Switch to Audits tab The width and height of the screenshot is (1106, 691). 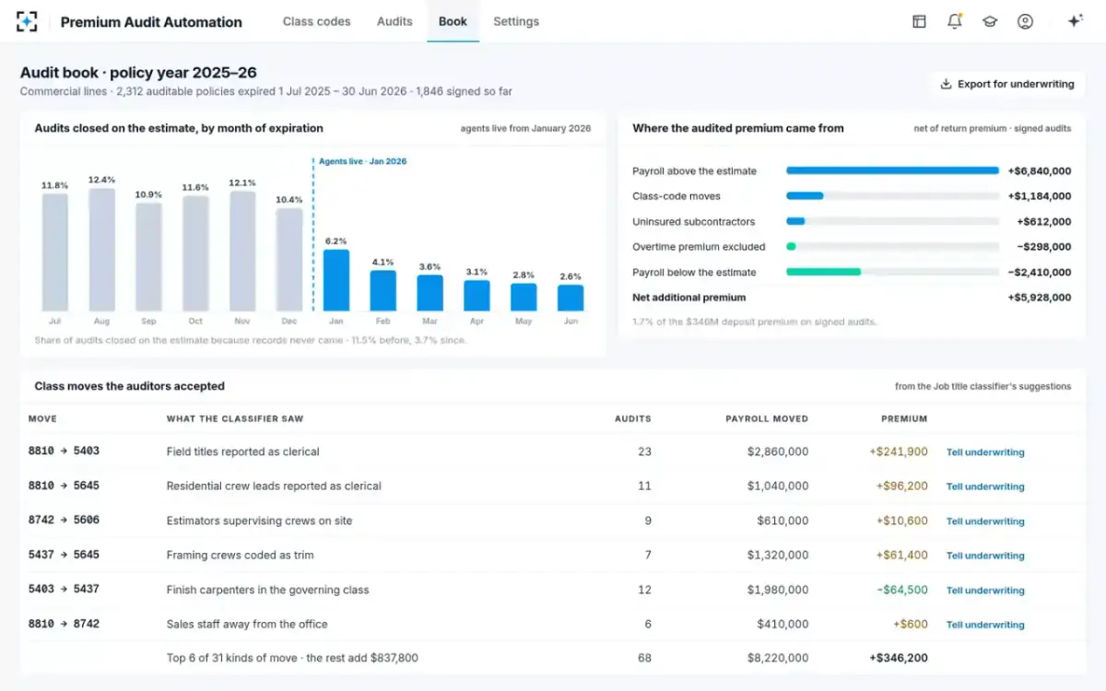pyautogui.click(x=394, y=21)
